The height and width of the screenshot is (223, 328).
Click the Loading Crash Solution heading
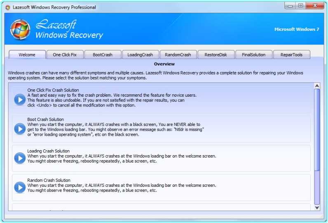[x=48, y=151]
